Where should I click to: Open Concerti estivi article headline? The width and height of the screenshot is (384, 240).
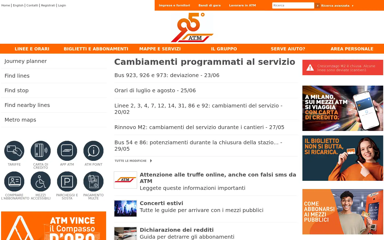(161, 203)
